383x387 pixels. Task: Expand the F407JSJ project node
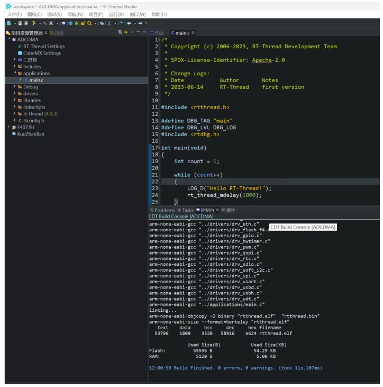[x=8, y=128]
